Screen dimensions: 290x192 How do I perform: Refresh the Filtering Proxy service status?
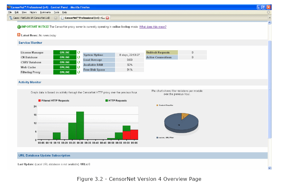[x=78, y=72]
